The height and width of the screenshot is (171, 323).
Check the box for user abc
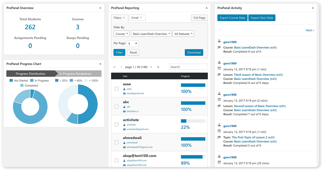click(117, 106)
